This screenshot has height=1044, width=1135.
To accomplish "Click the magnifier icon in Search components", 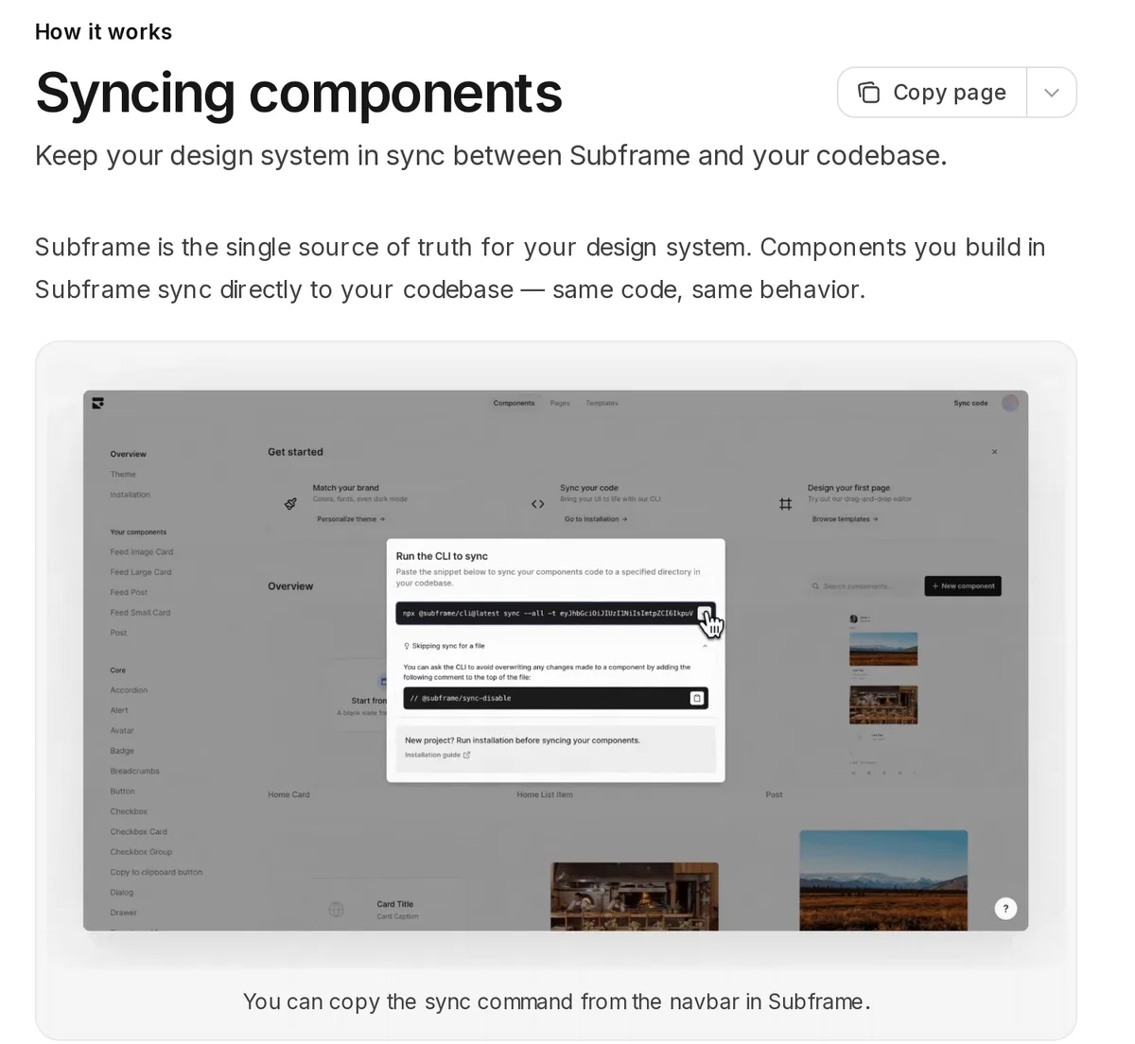I will click(815, 586).
